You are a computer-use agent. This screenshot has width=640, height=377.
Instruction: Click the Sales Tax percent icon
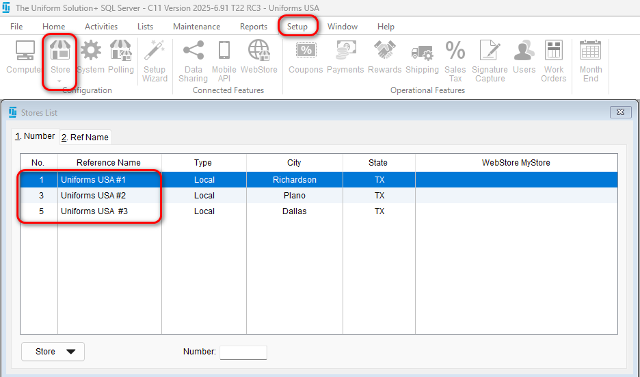455,53
